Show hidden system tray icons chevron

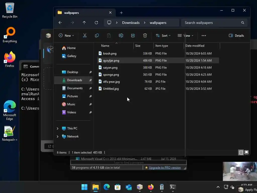(x=218, y=187)
